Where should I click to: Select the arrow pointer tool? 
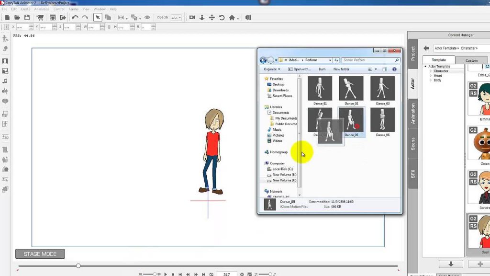(98, 18)
